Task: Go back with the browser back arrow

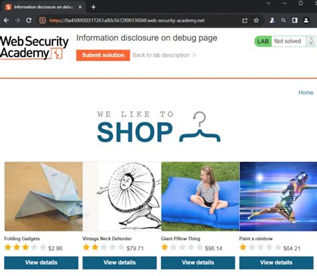Action: click(x=6, y=21)
